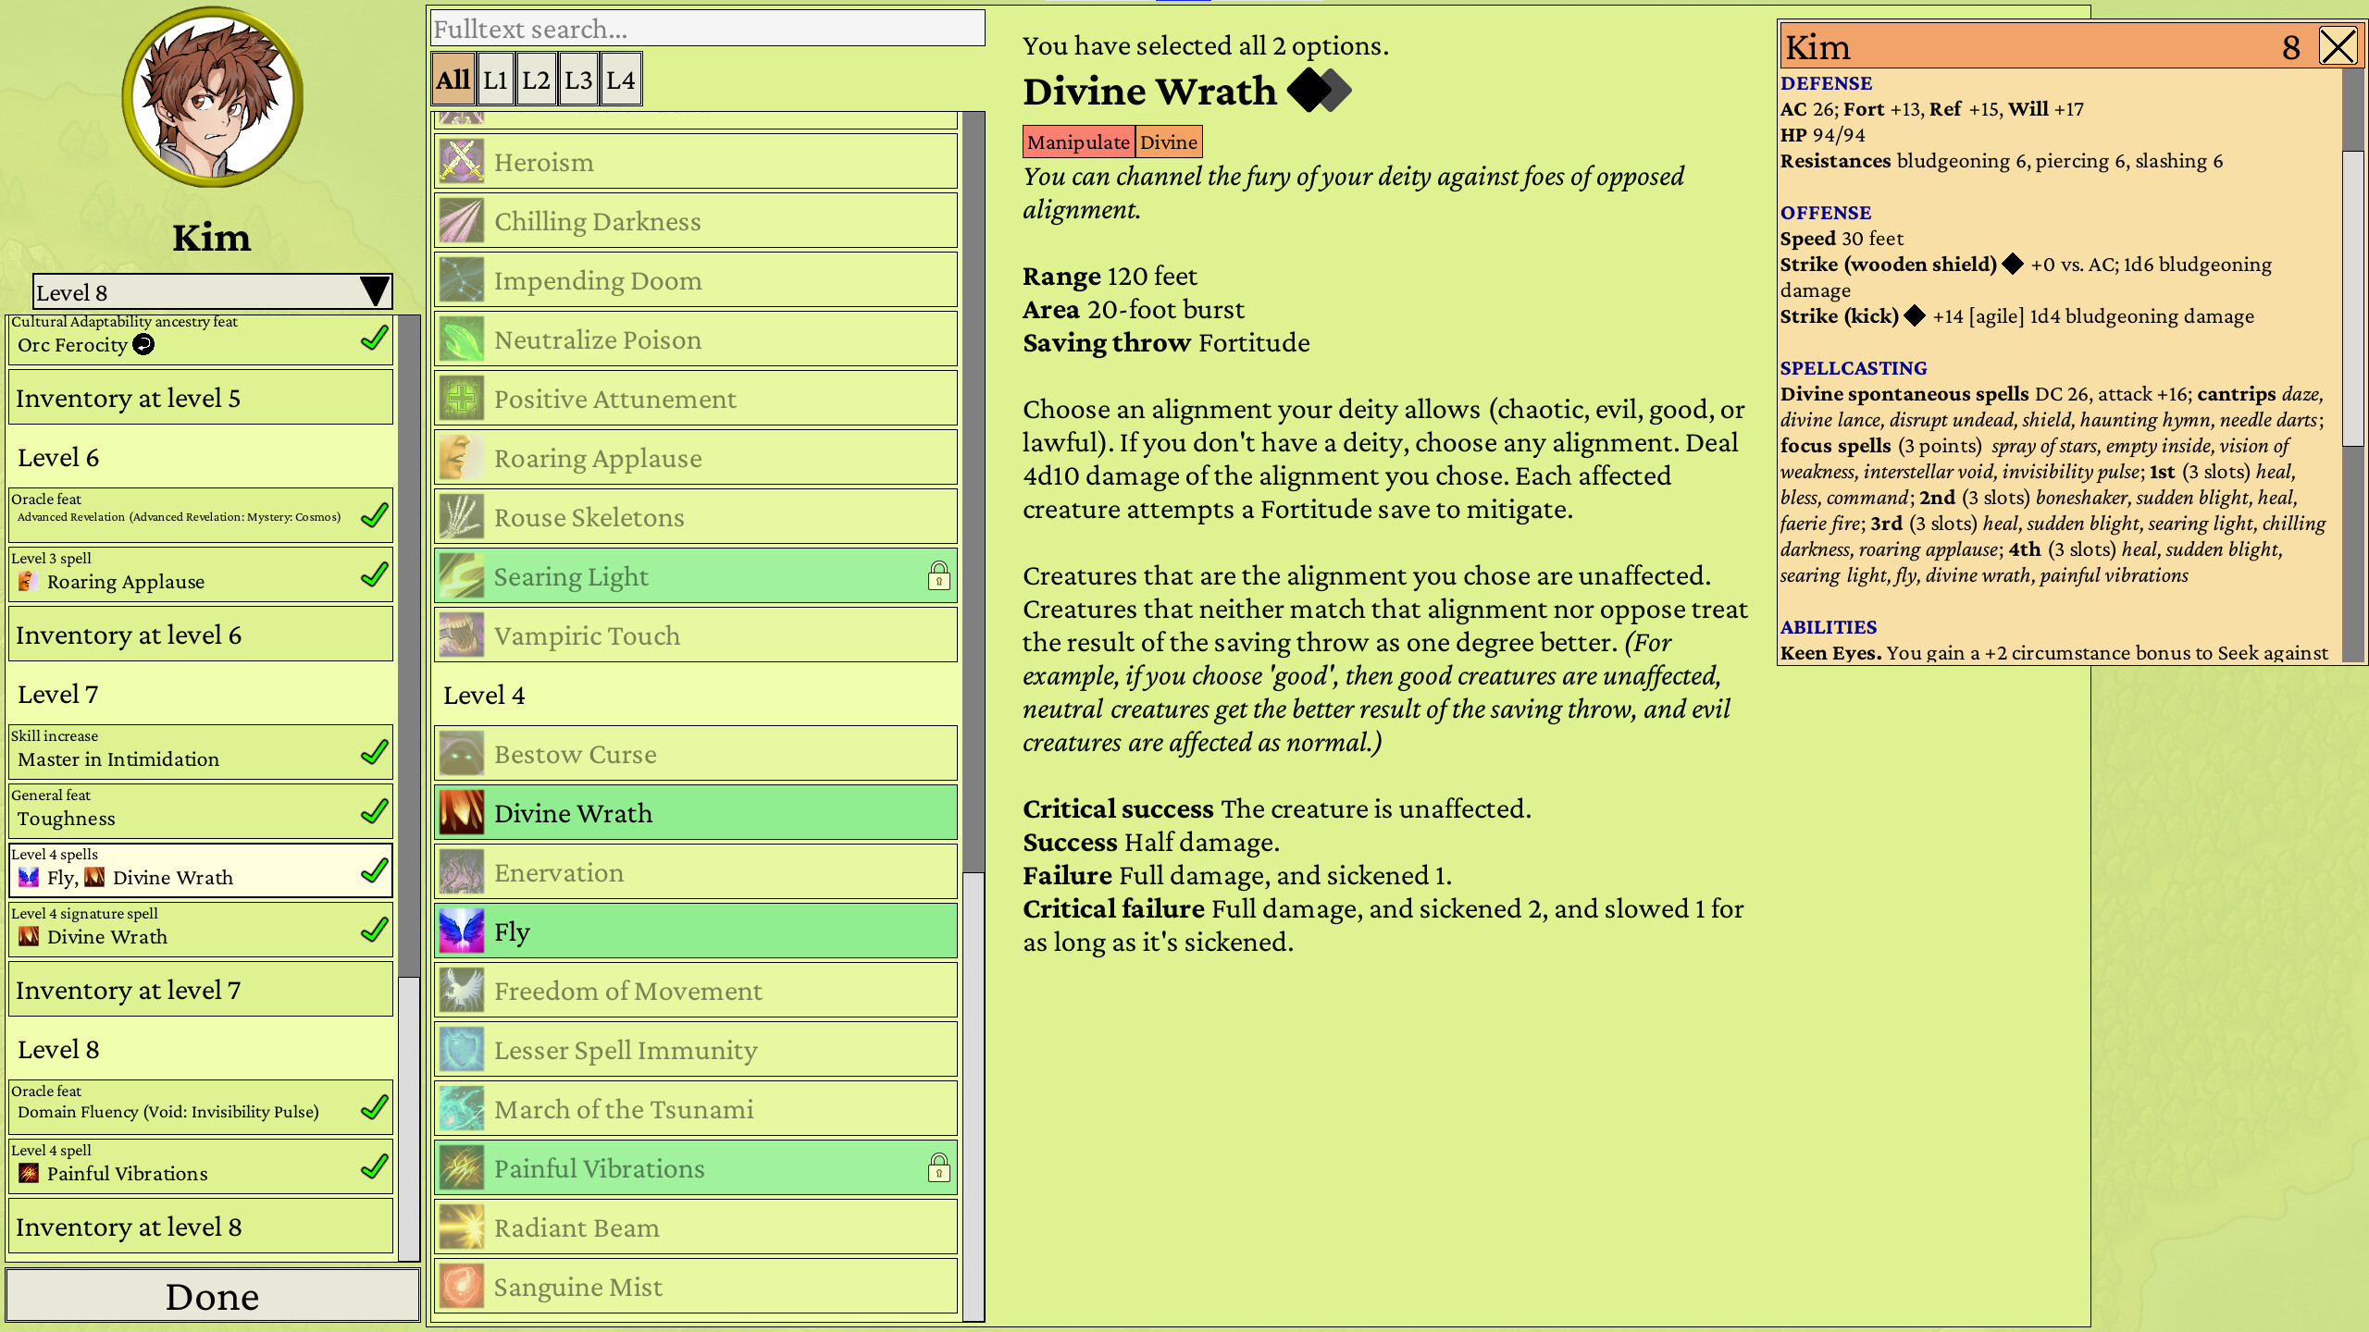Toggle the checkmark on Orc Ferocity

pos(373,339)
